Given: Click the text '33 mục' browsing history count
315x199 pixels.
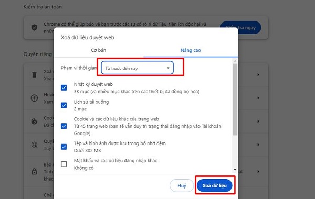Looking at the screenshot, I should point(81,92).
